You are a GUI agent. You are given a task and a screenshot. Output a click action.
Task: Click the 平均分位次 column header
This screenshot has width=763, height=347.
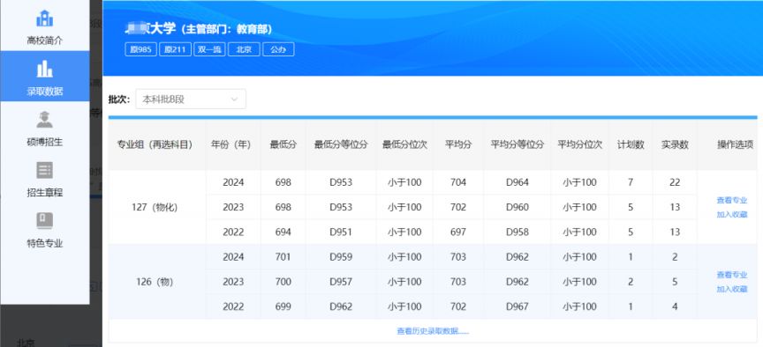pyautogui.click(x=579, y=144)
